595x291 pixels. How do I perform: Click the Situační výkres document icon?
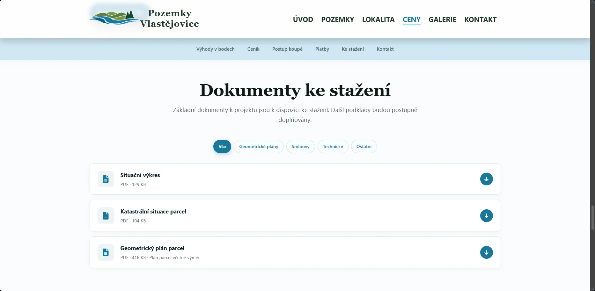(x=106, y=179)
